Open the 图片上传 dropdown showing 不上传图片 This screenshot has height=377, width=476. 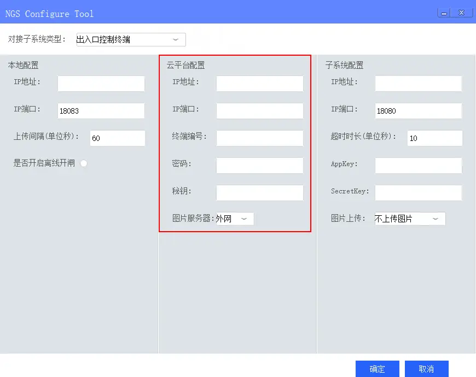pos(410,219)
